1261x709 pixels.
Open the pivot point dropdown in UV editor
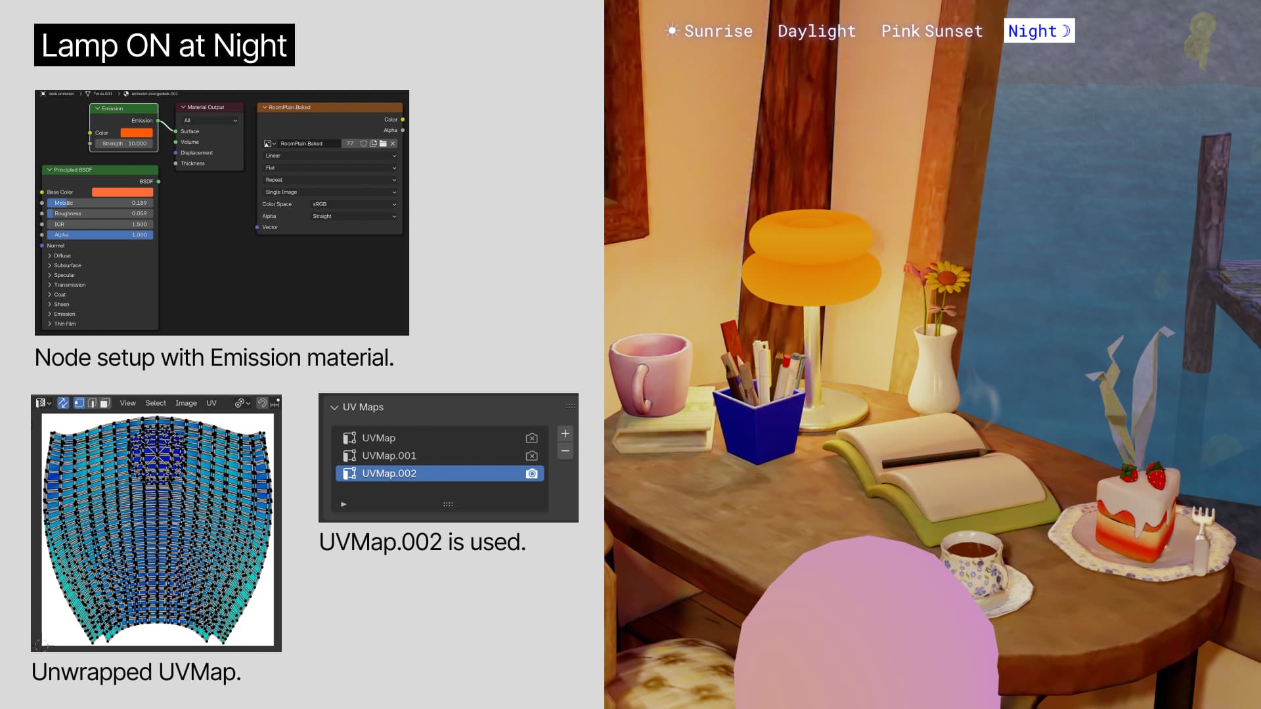pos(242,403)
